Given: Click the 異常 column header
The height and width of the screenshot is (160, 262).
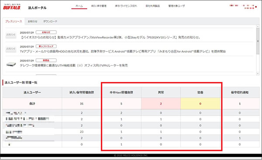Looking at the screenshot, I should pos(161,92).
